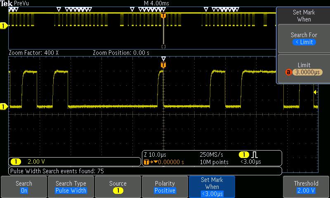Open the Search Type Pulse Width menu
This screenshot has width=330, height=198.
click(71, 186)
